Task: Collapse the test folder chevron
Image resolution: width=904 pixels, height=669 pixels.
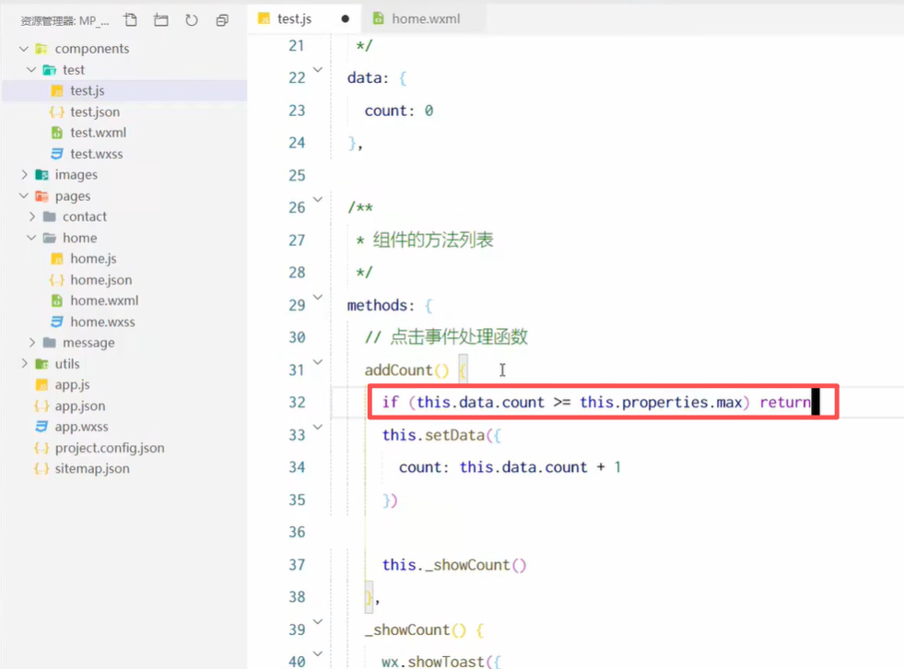Action: point(31,70)
